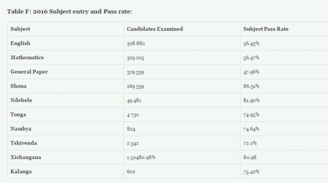Click the 81.90% pass rate cell
The height and width of the screenshot is (183, 328).
251,100
